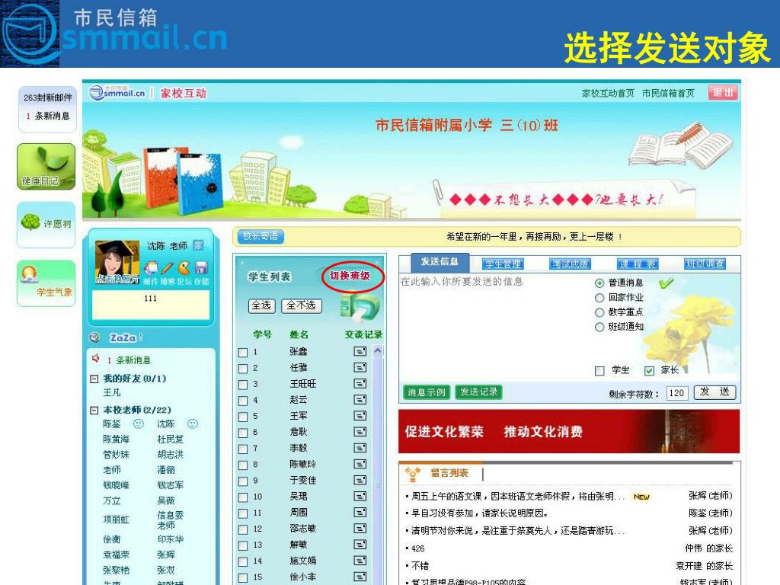Check the box for student 2 任雅

243,369
